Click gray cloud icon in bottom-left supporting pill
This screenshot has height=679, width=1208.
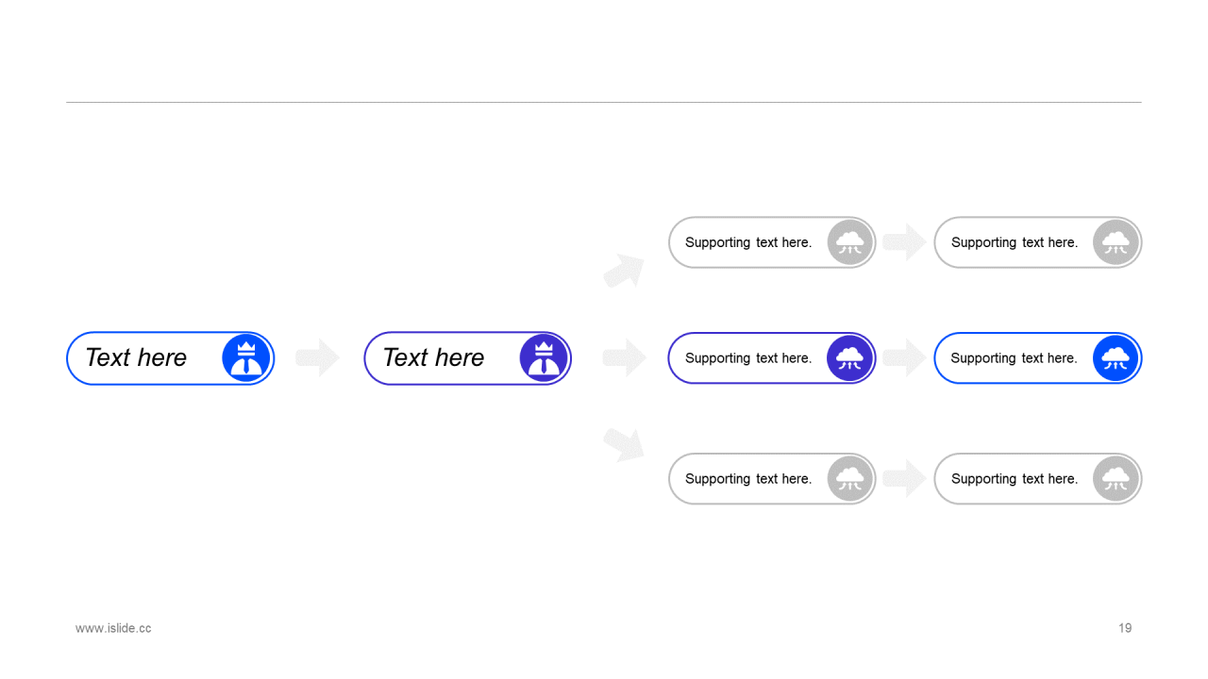tap(850, 479)
